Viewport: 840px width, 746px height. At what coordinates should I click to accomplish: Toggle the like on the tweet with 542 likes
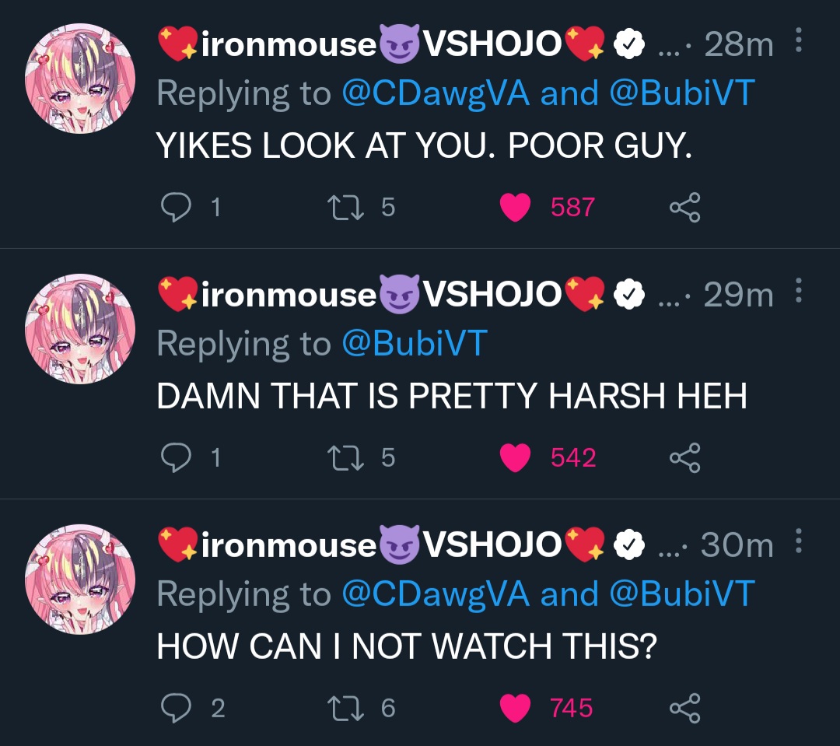(516, 457)
